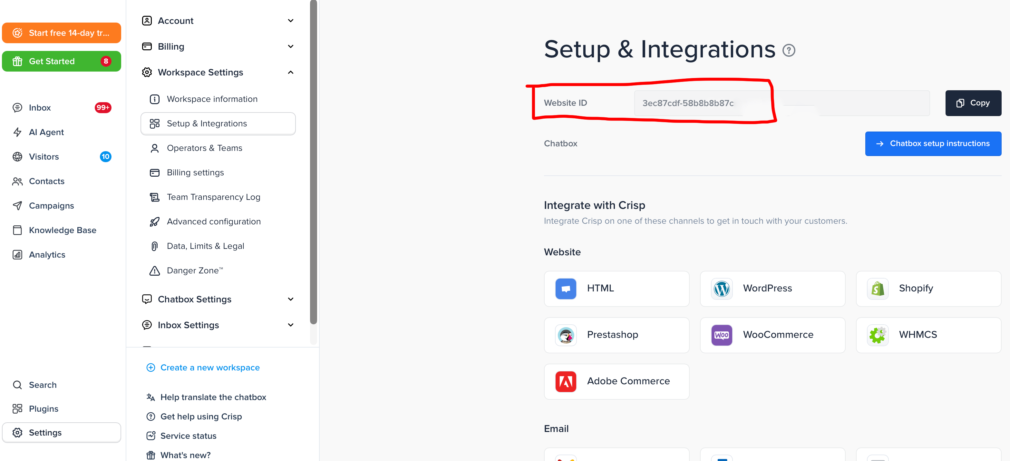The width and height of the screenshot is (1010, 461).
Task: Click the settings panel vertical scrollbar
Action: tap(313, 162)
